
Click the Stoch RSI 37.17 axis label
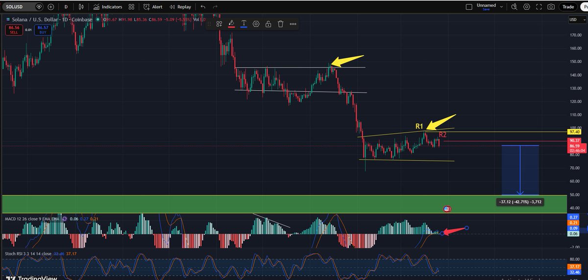tap(575, 267)
